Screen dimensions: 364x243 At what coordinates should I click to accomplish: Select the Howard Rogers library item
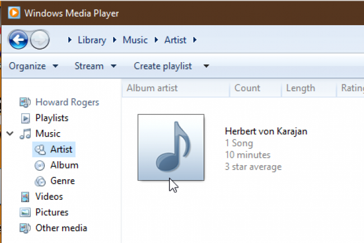[67, 102]
